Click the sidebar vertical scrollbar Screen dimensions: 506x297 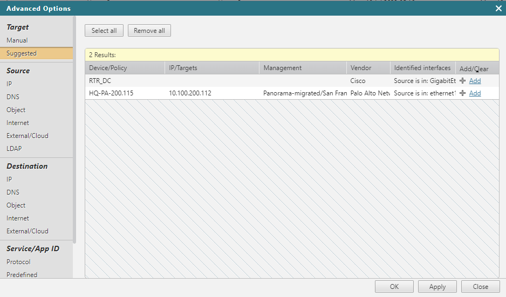point(75,135)
